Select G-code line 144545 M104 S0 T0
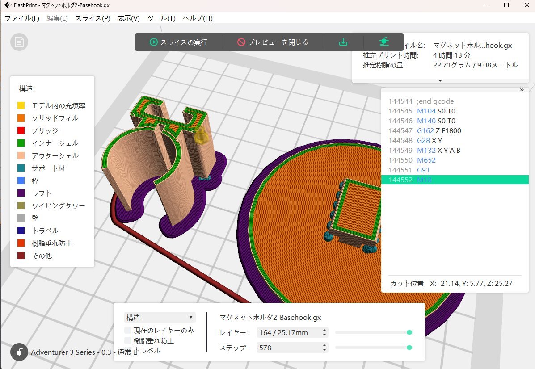Viewport: 535px width, 369px height. click(455, 111)
